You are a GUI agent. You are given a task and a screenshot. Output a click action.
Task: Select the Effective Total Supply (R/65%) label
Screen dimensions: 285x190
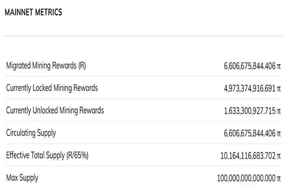(x=47, y=155)
